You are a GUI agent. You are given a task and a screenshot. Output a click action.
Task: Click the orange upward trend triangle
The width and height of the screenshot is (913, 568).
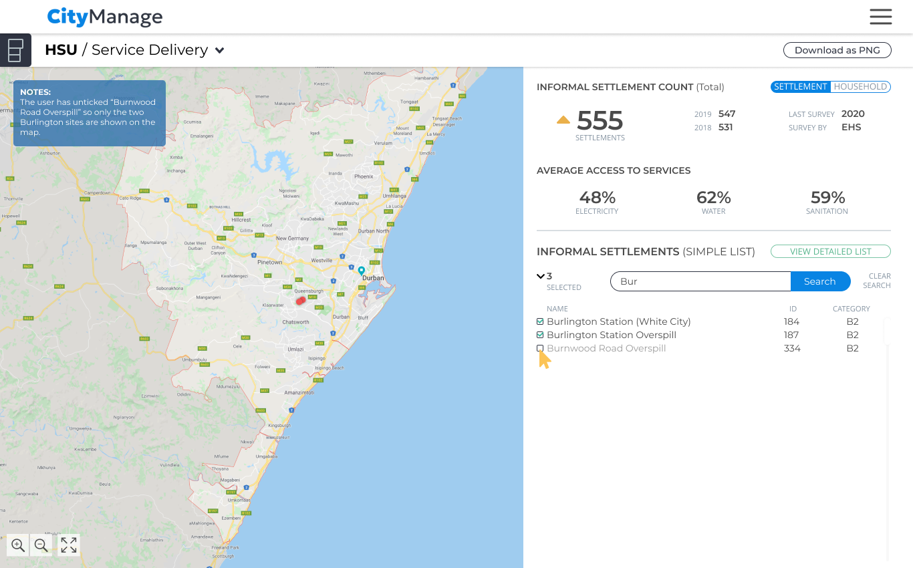tap(563, 120)
